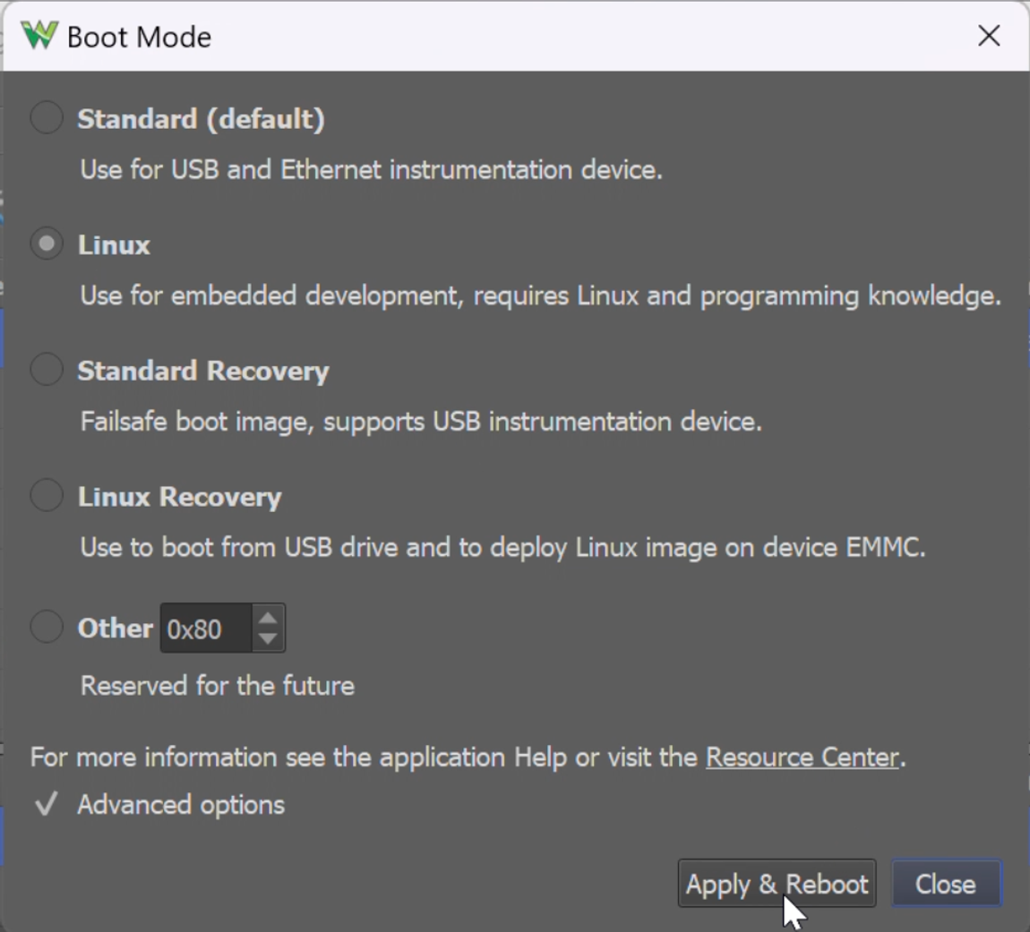Click the Advanced options label text
Viewport: 1030px width, 932px height.
coord(179,805)
